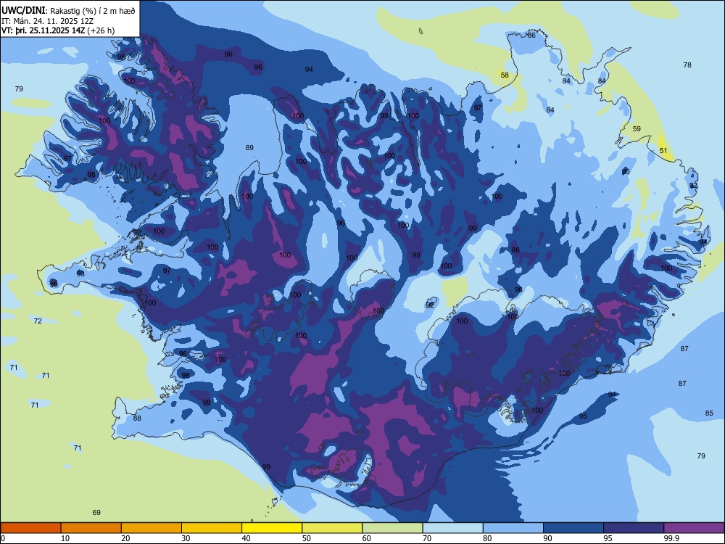Click the '78' humidity value over the sea
Screen dimensions: 725x544
687,65
